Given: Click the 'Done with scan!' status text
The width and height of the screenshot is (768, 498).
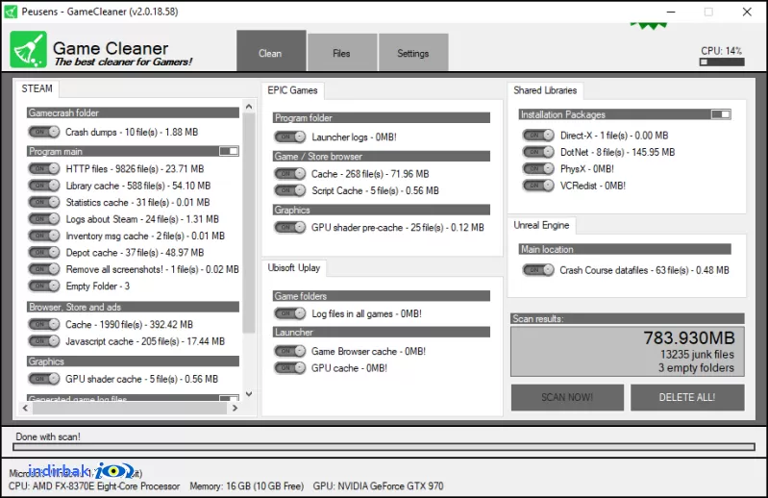Looking at the screenshot, I should [48, 436].
